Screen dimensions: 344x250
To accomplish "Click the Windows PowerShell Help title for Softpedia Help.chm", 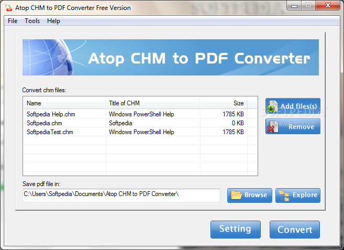I will (141, 114).
